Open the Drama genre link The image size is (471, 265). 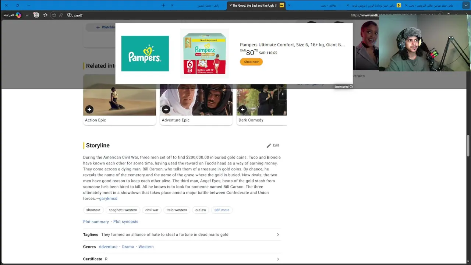point(128,247)
